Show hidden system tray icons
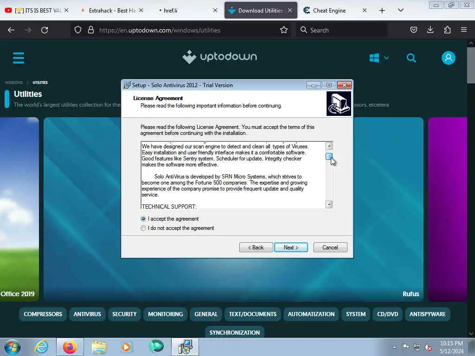 (x=394, y=347)
